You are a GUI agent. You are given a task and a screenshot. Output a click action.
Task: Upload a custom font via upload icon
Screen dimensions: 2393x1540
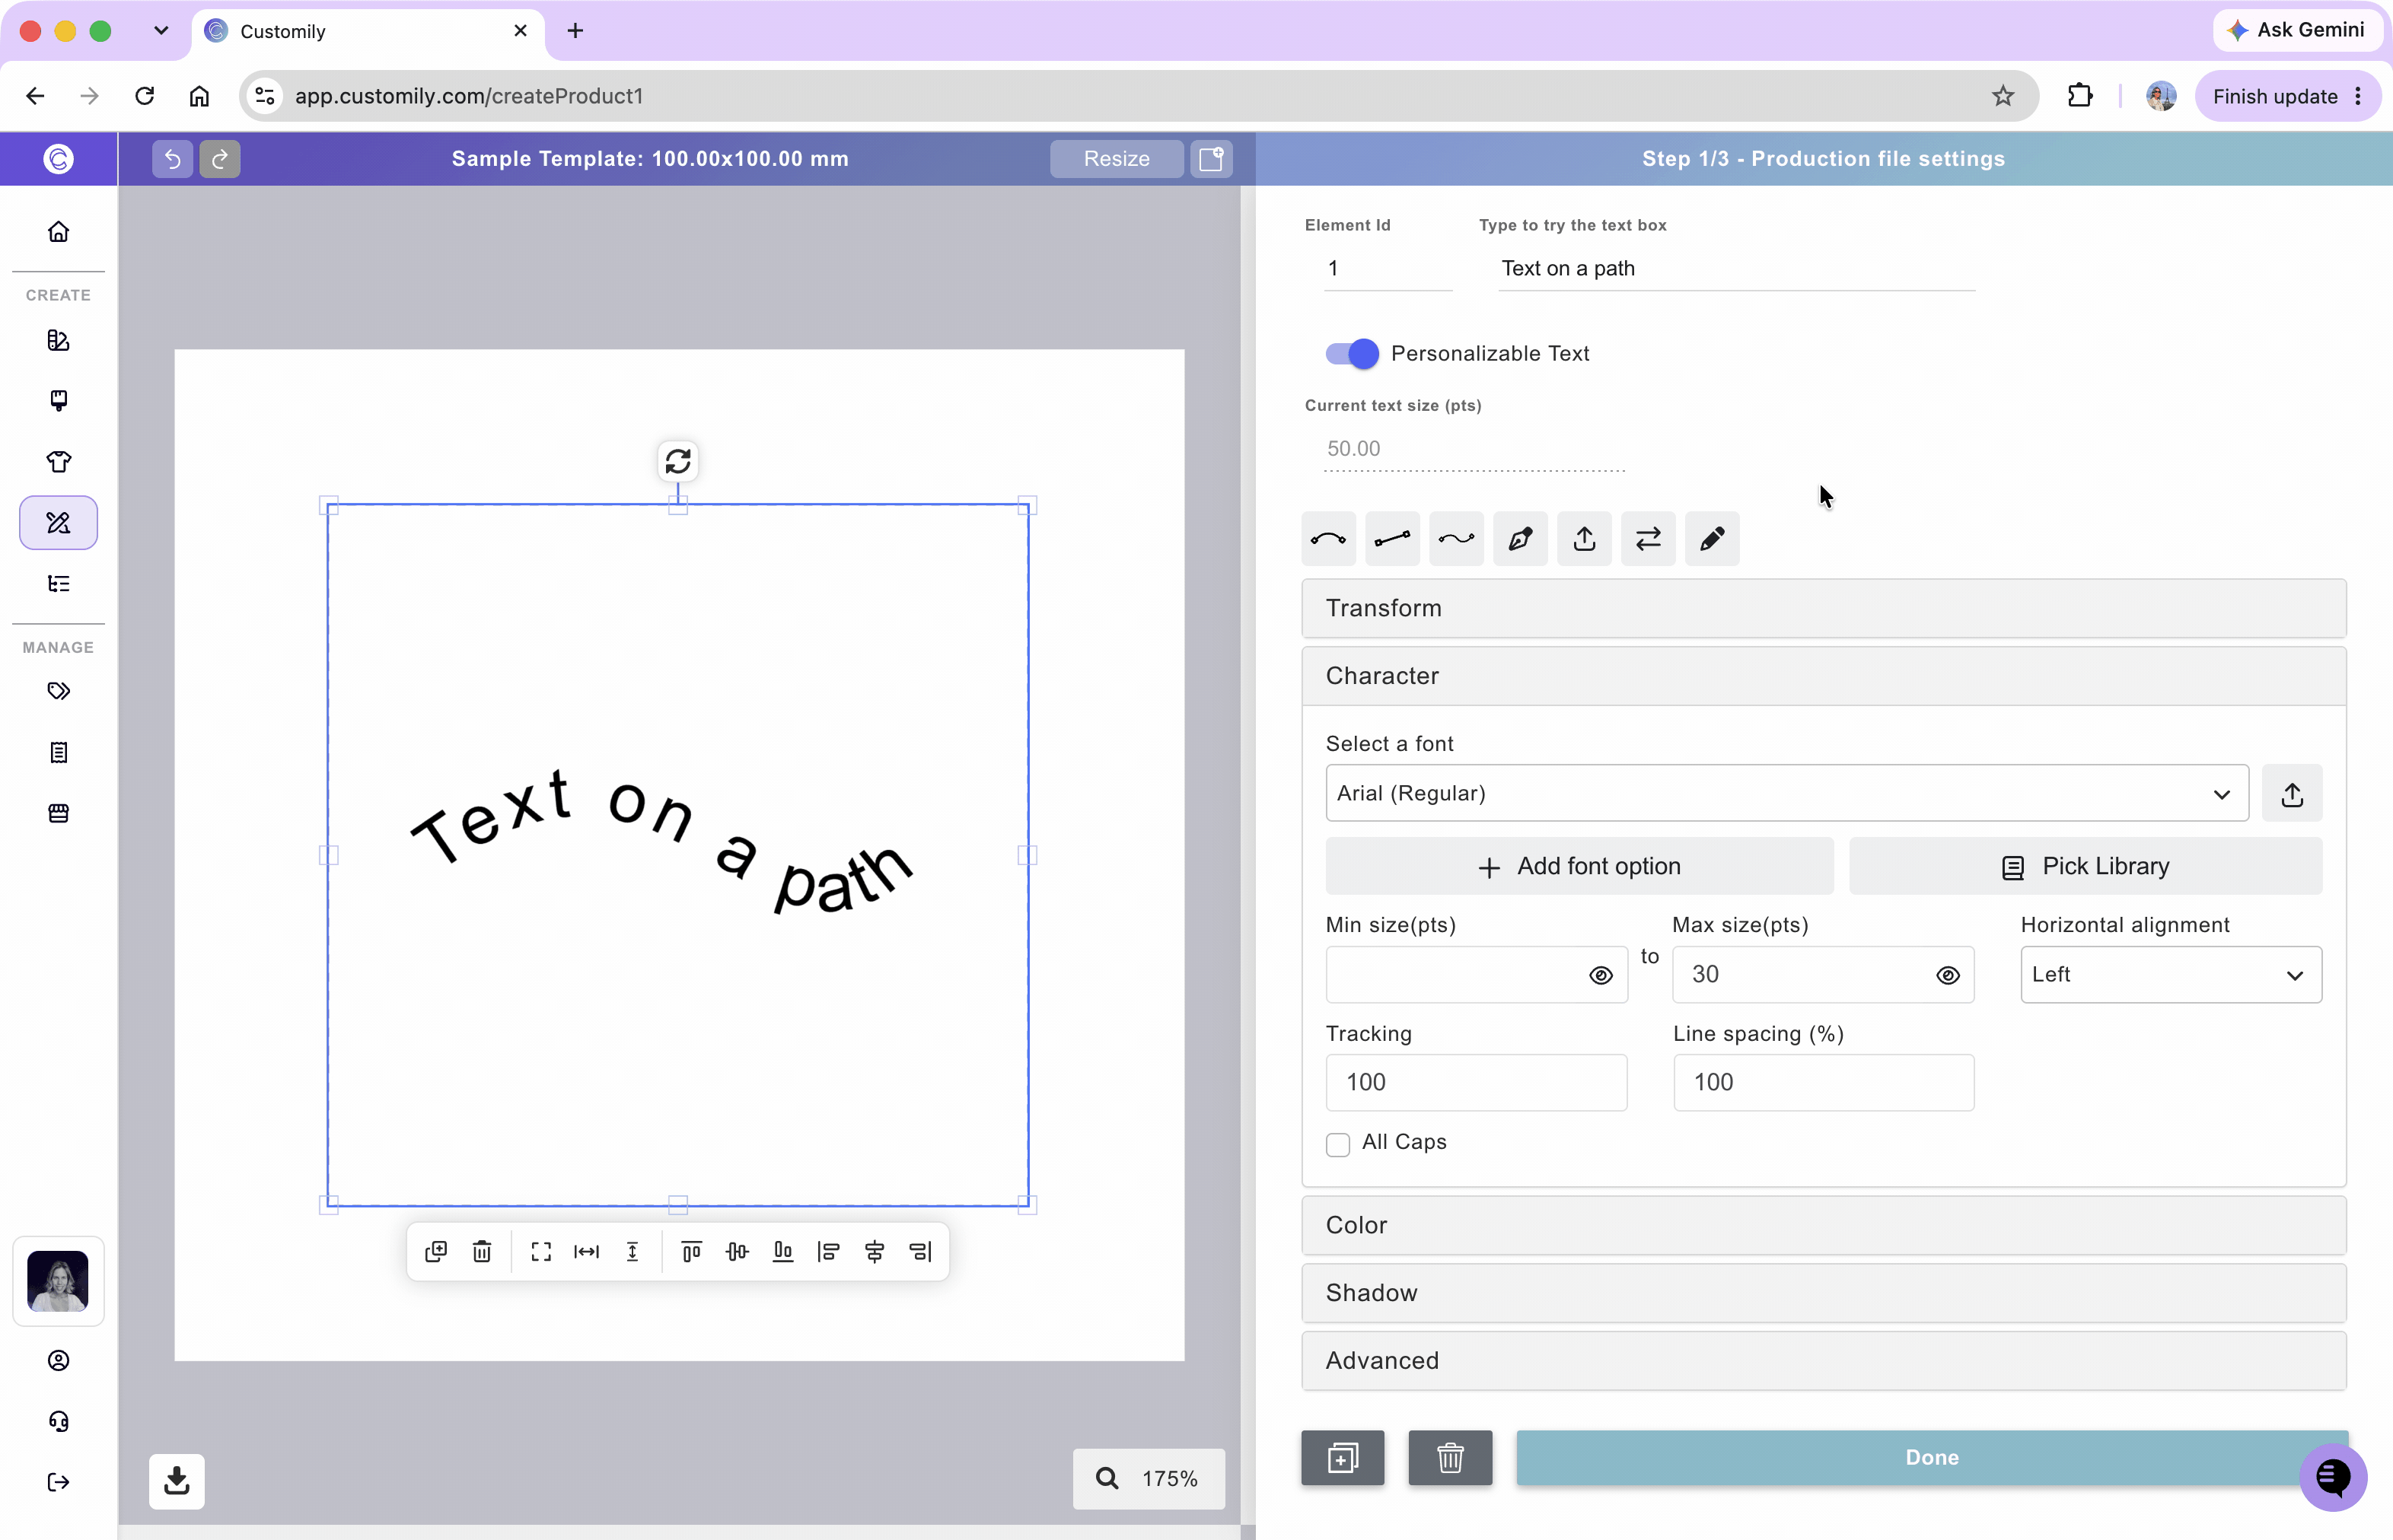tap(2292, 794)
